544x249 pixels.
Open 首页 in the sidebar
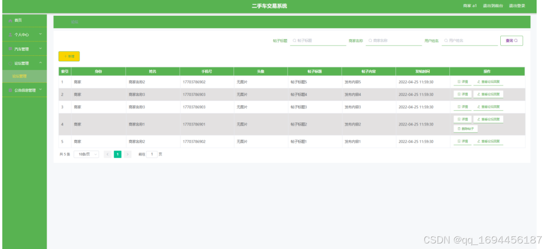(x=24, y=20)
